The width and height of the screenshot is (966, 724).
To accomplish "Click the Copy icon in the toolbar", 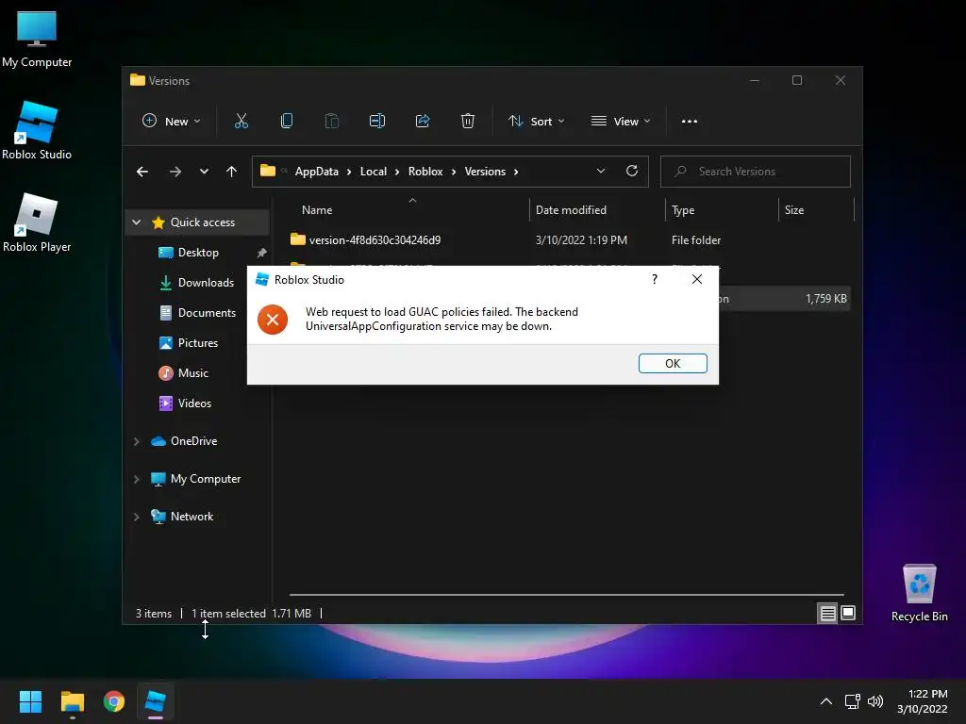I will pos(287,122).
